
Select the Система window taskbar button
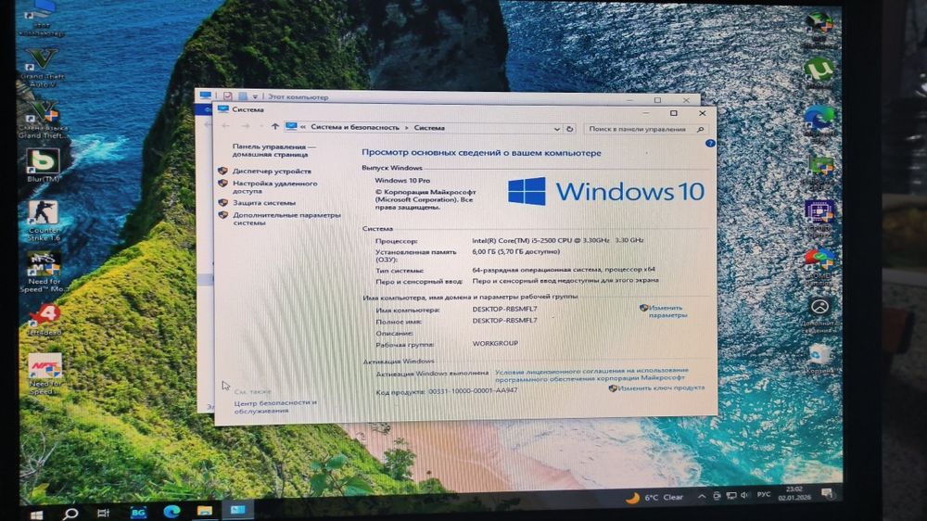pyautogui.click(x=237, y=510)
